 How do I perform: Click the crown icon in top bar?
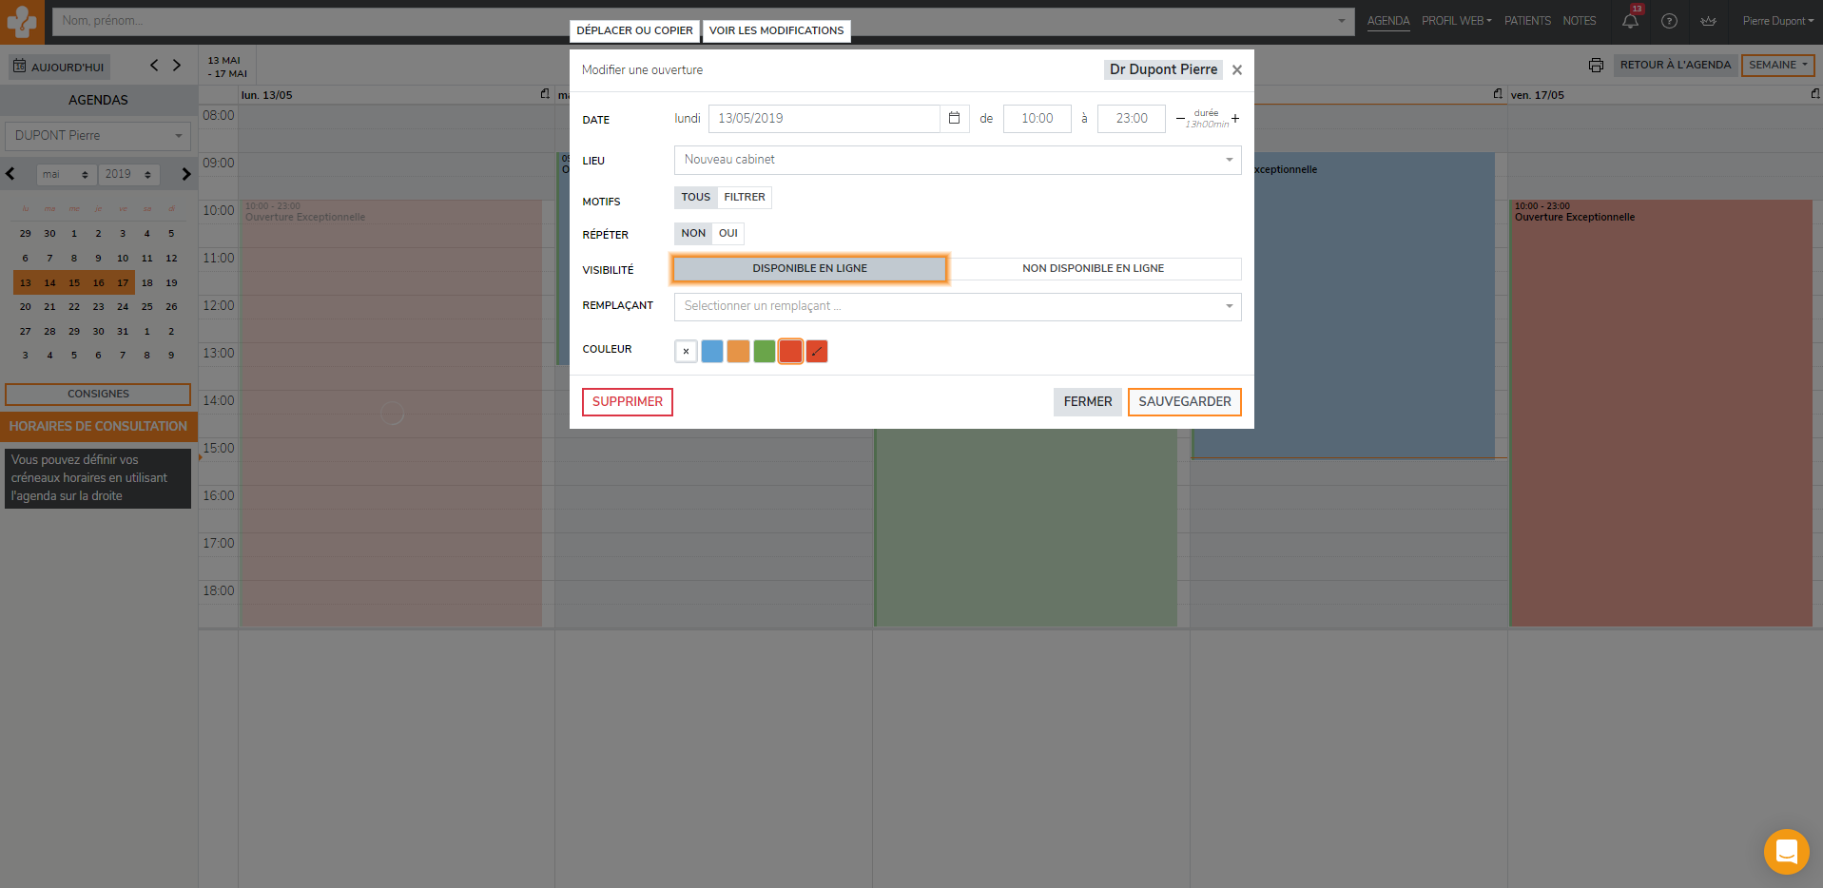[1708, 21]
